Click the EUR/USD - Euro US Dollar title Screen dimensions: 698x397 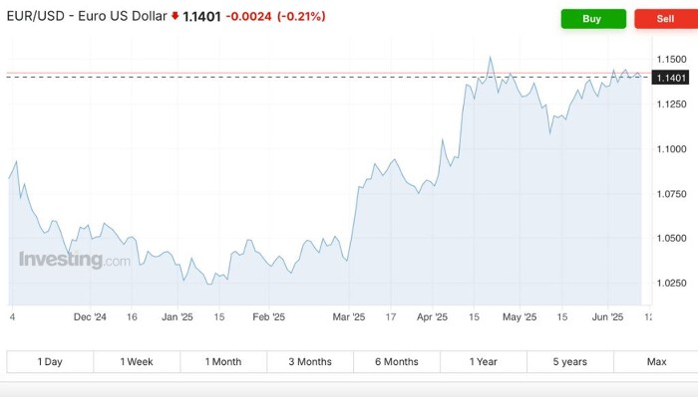click(x=87, y=16)
